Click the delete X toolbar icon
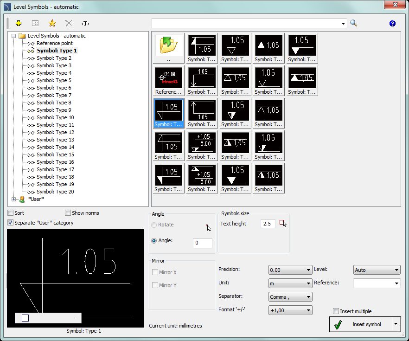409x341 pixels. pos(69,23)
